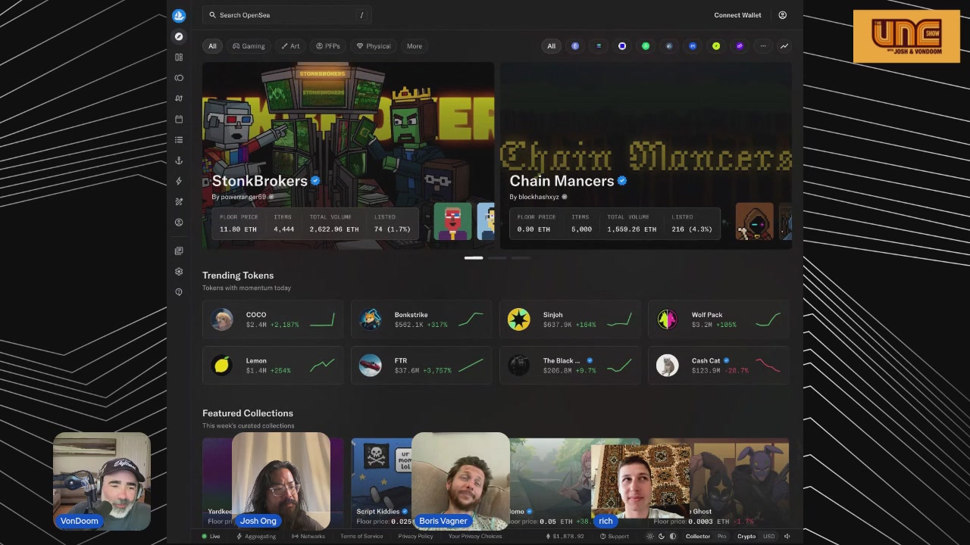Viewport: 970px width, 545px height.
Task: Open the anchor icon in the sidebar
Action: (x=179, y=160)
